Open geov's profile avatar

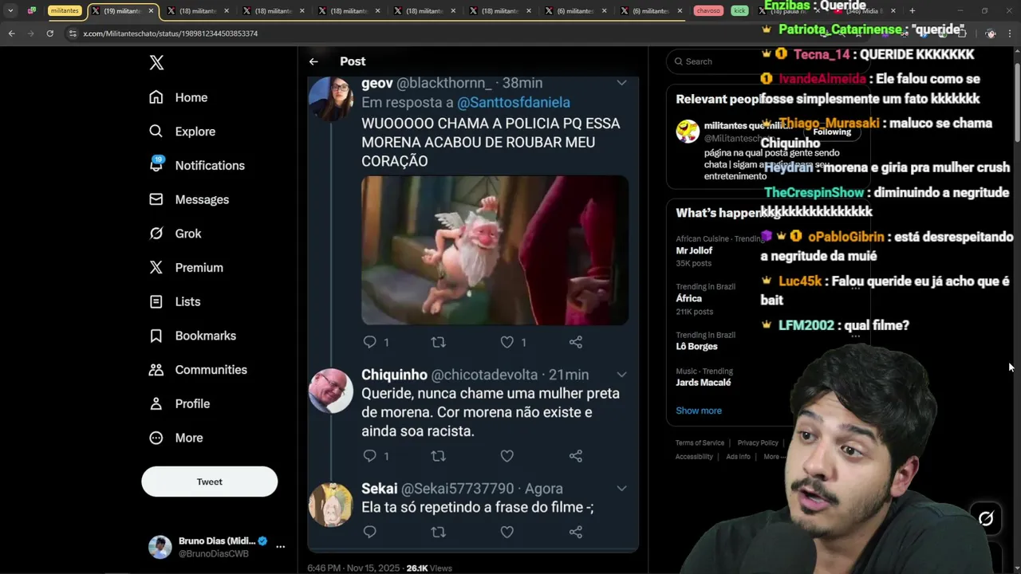[x=330, y=98]
